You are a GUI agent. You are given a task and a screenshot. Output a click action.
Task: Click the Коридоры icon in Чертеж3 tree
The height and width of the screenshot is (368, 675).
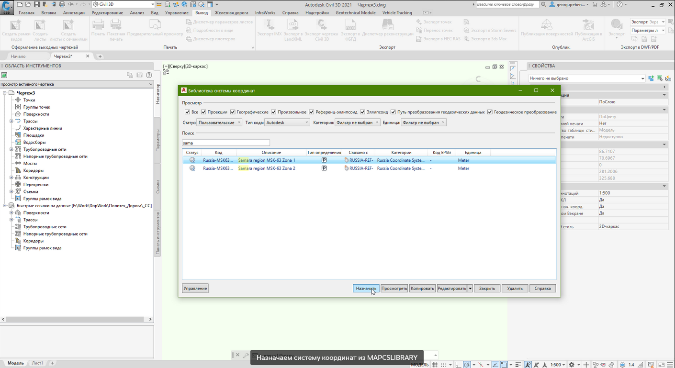(18, 170)
